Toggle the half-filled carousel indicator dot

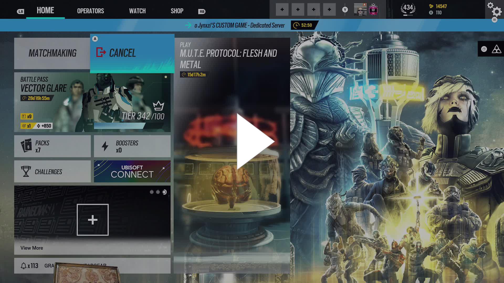click(x=164, y=192)
